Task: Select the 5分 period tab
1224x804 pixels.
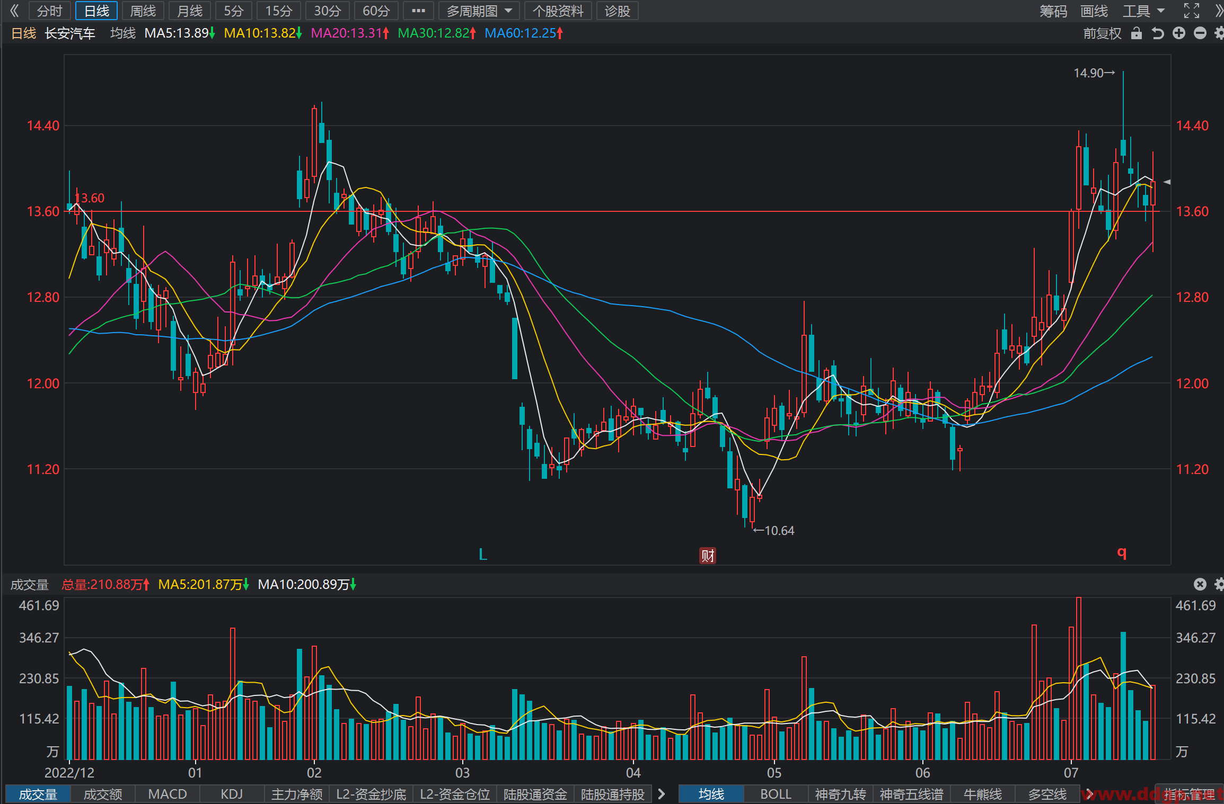Action: (x=233, y=11)
